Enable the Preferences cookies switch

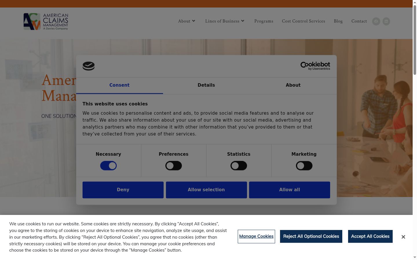pyautogui.click(x=173, y=166)
